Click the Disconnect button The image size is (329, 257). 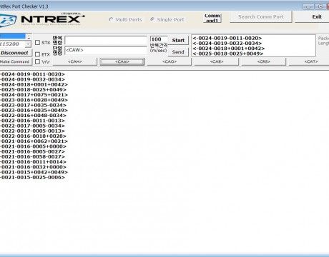[15, 53]
